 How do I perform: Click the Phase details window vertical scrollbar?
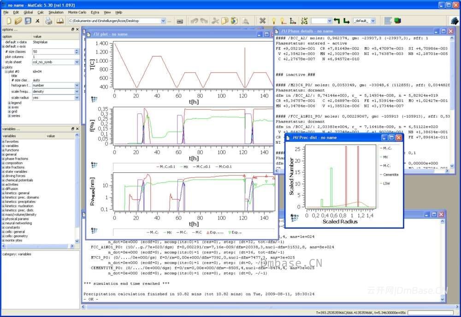(452, 102)
